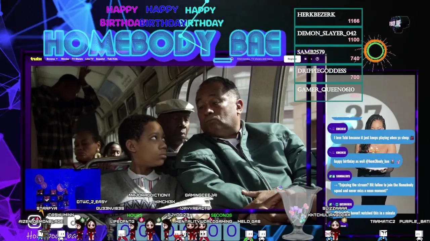This screenshot has height=241, width=430.
Task: Click the MENTALITYWORLDGAMING viewer name
Action: (204, 221)
